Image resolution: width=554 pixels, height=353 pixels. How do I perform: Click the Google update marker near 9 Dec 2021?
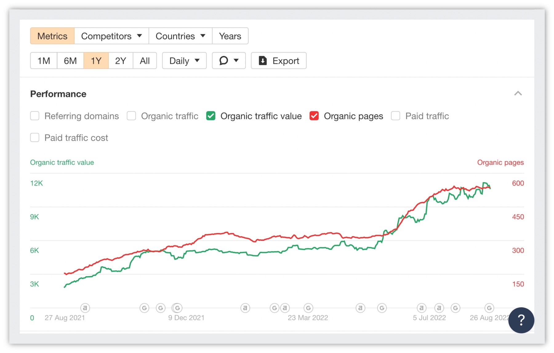pos(177,308)
